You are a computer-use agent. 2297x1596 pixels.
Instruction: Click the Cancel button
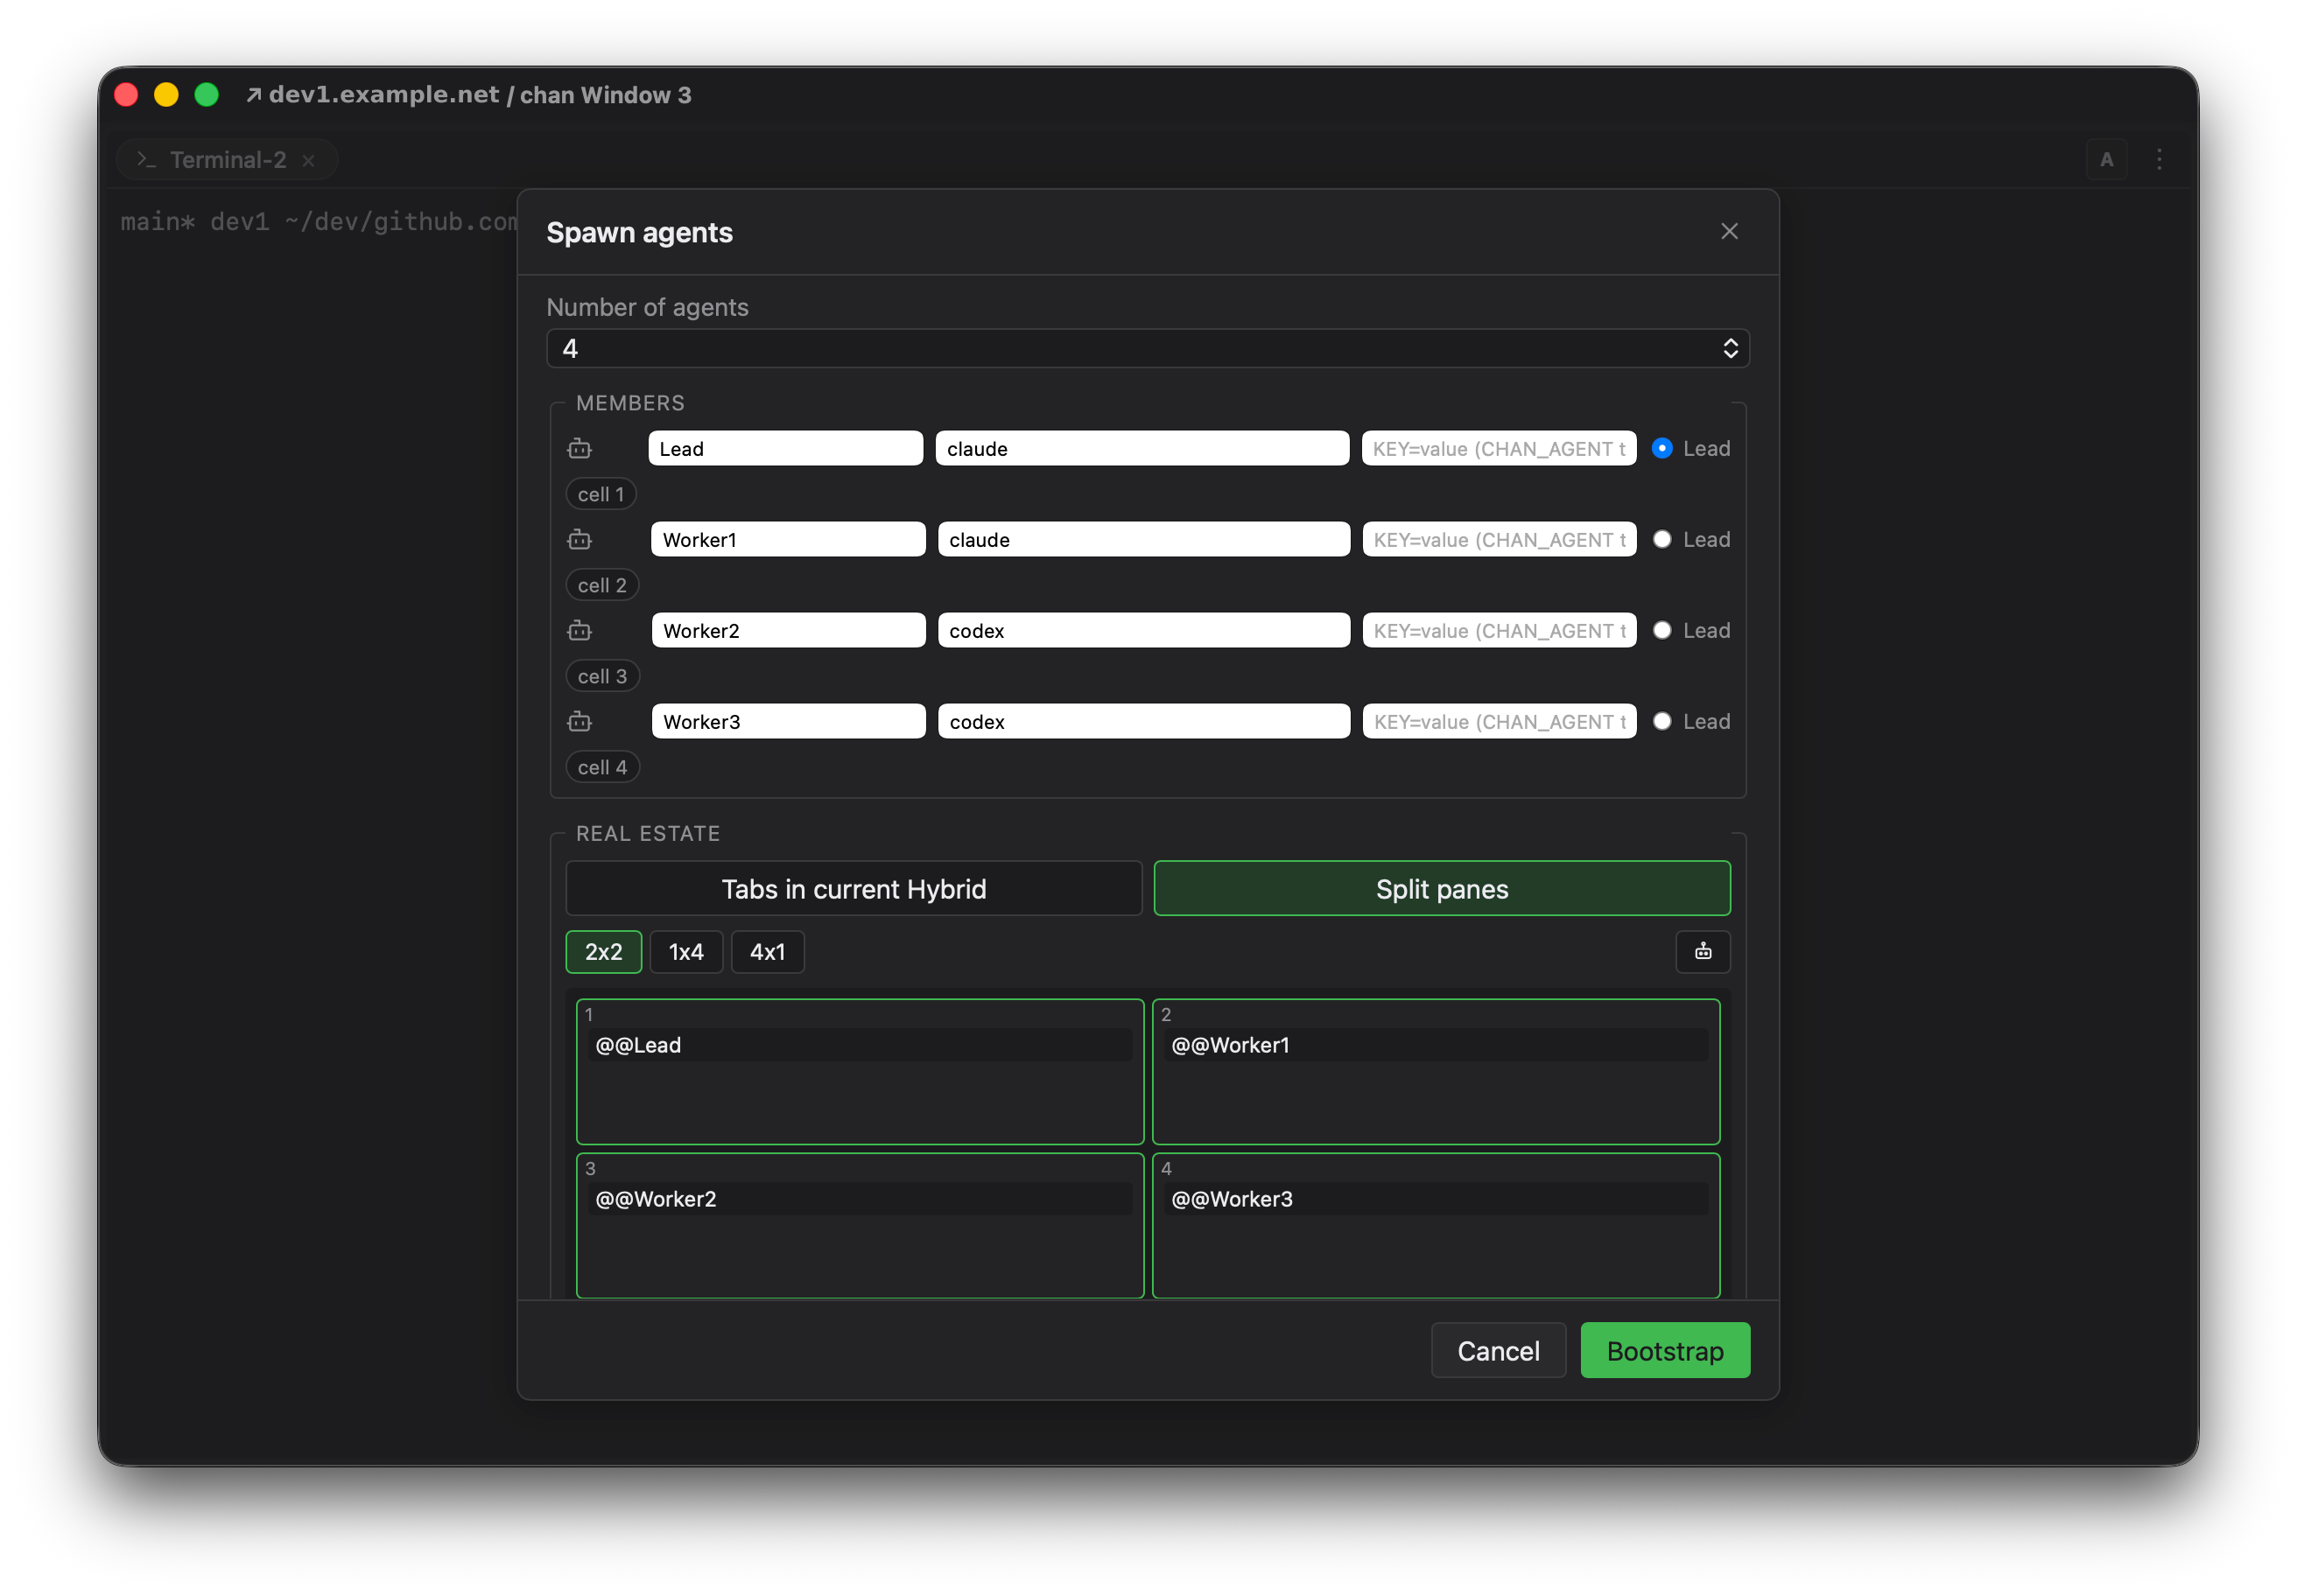tap(1498, 1351)
